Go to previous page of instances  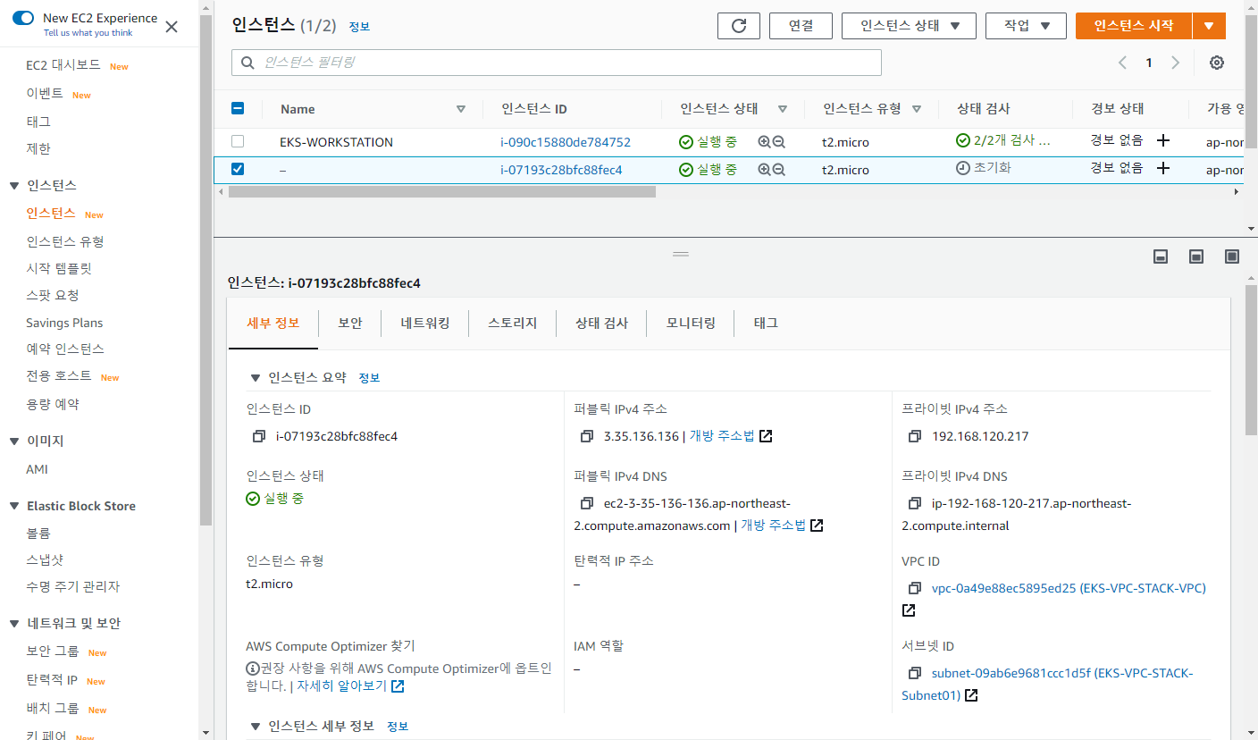[x=1123, y=63]
